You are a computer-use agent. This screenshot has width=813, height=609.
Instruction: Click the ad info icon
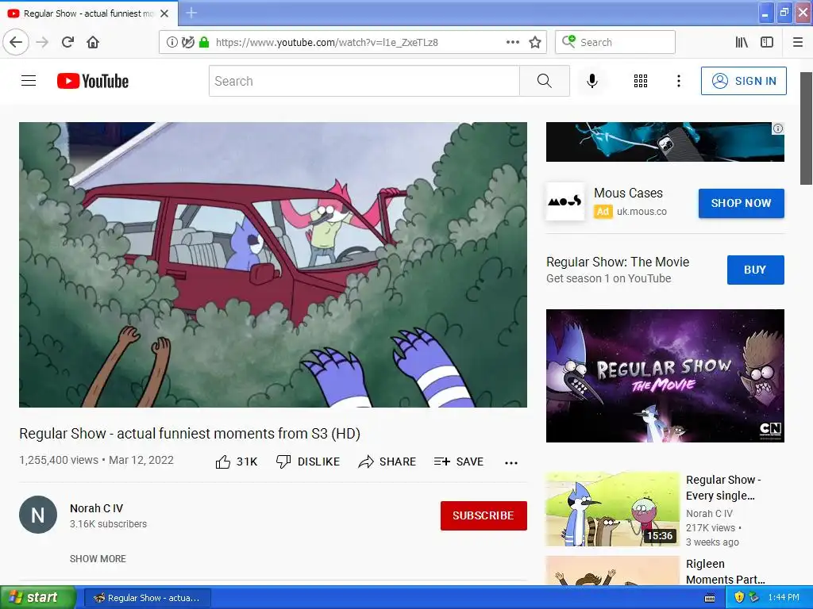click(x=778, y=128)
